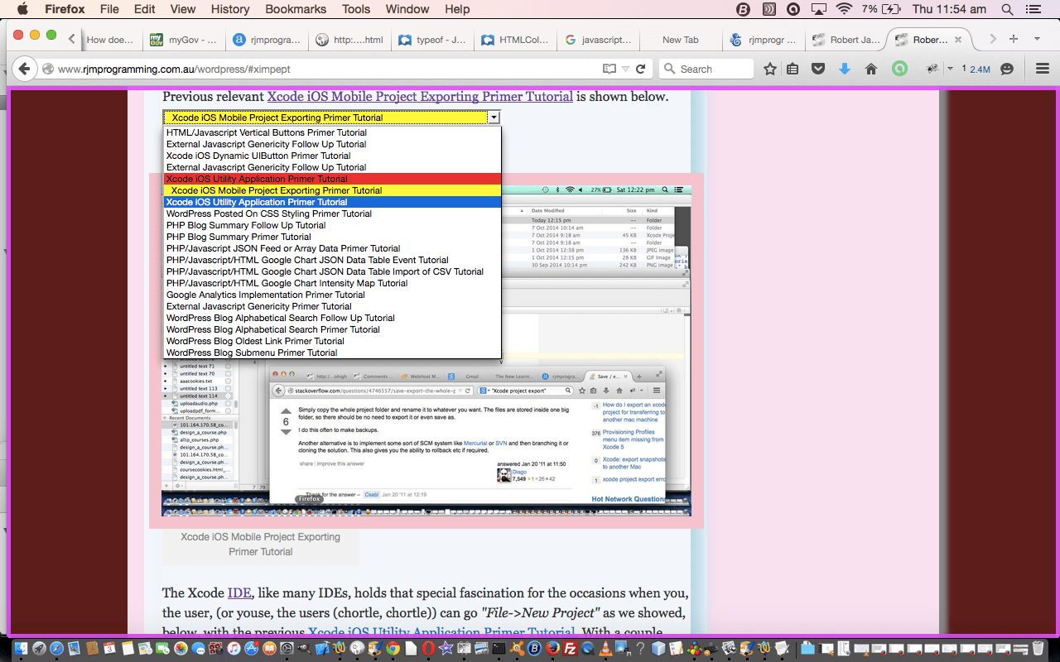Open Reader View icon in address bar
Screen dimensions: 1060x662
tap(609, 69)
